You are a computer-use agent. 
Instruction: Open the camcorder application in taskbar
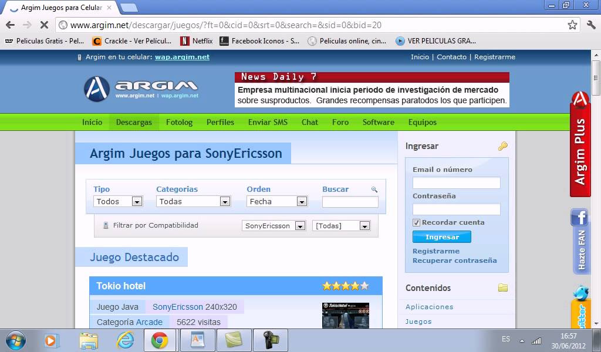tap(270, 340)
